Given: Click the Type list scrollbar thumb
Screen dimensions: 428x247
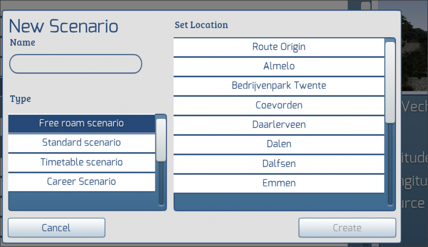Looking at the screenshot, I should pyautogui.click(x=161, y=140).
